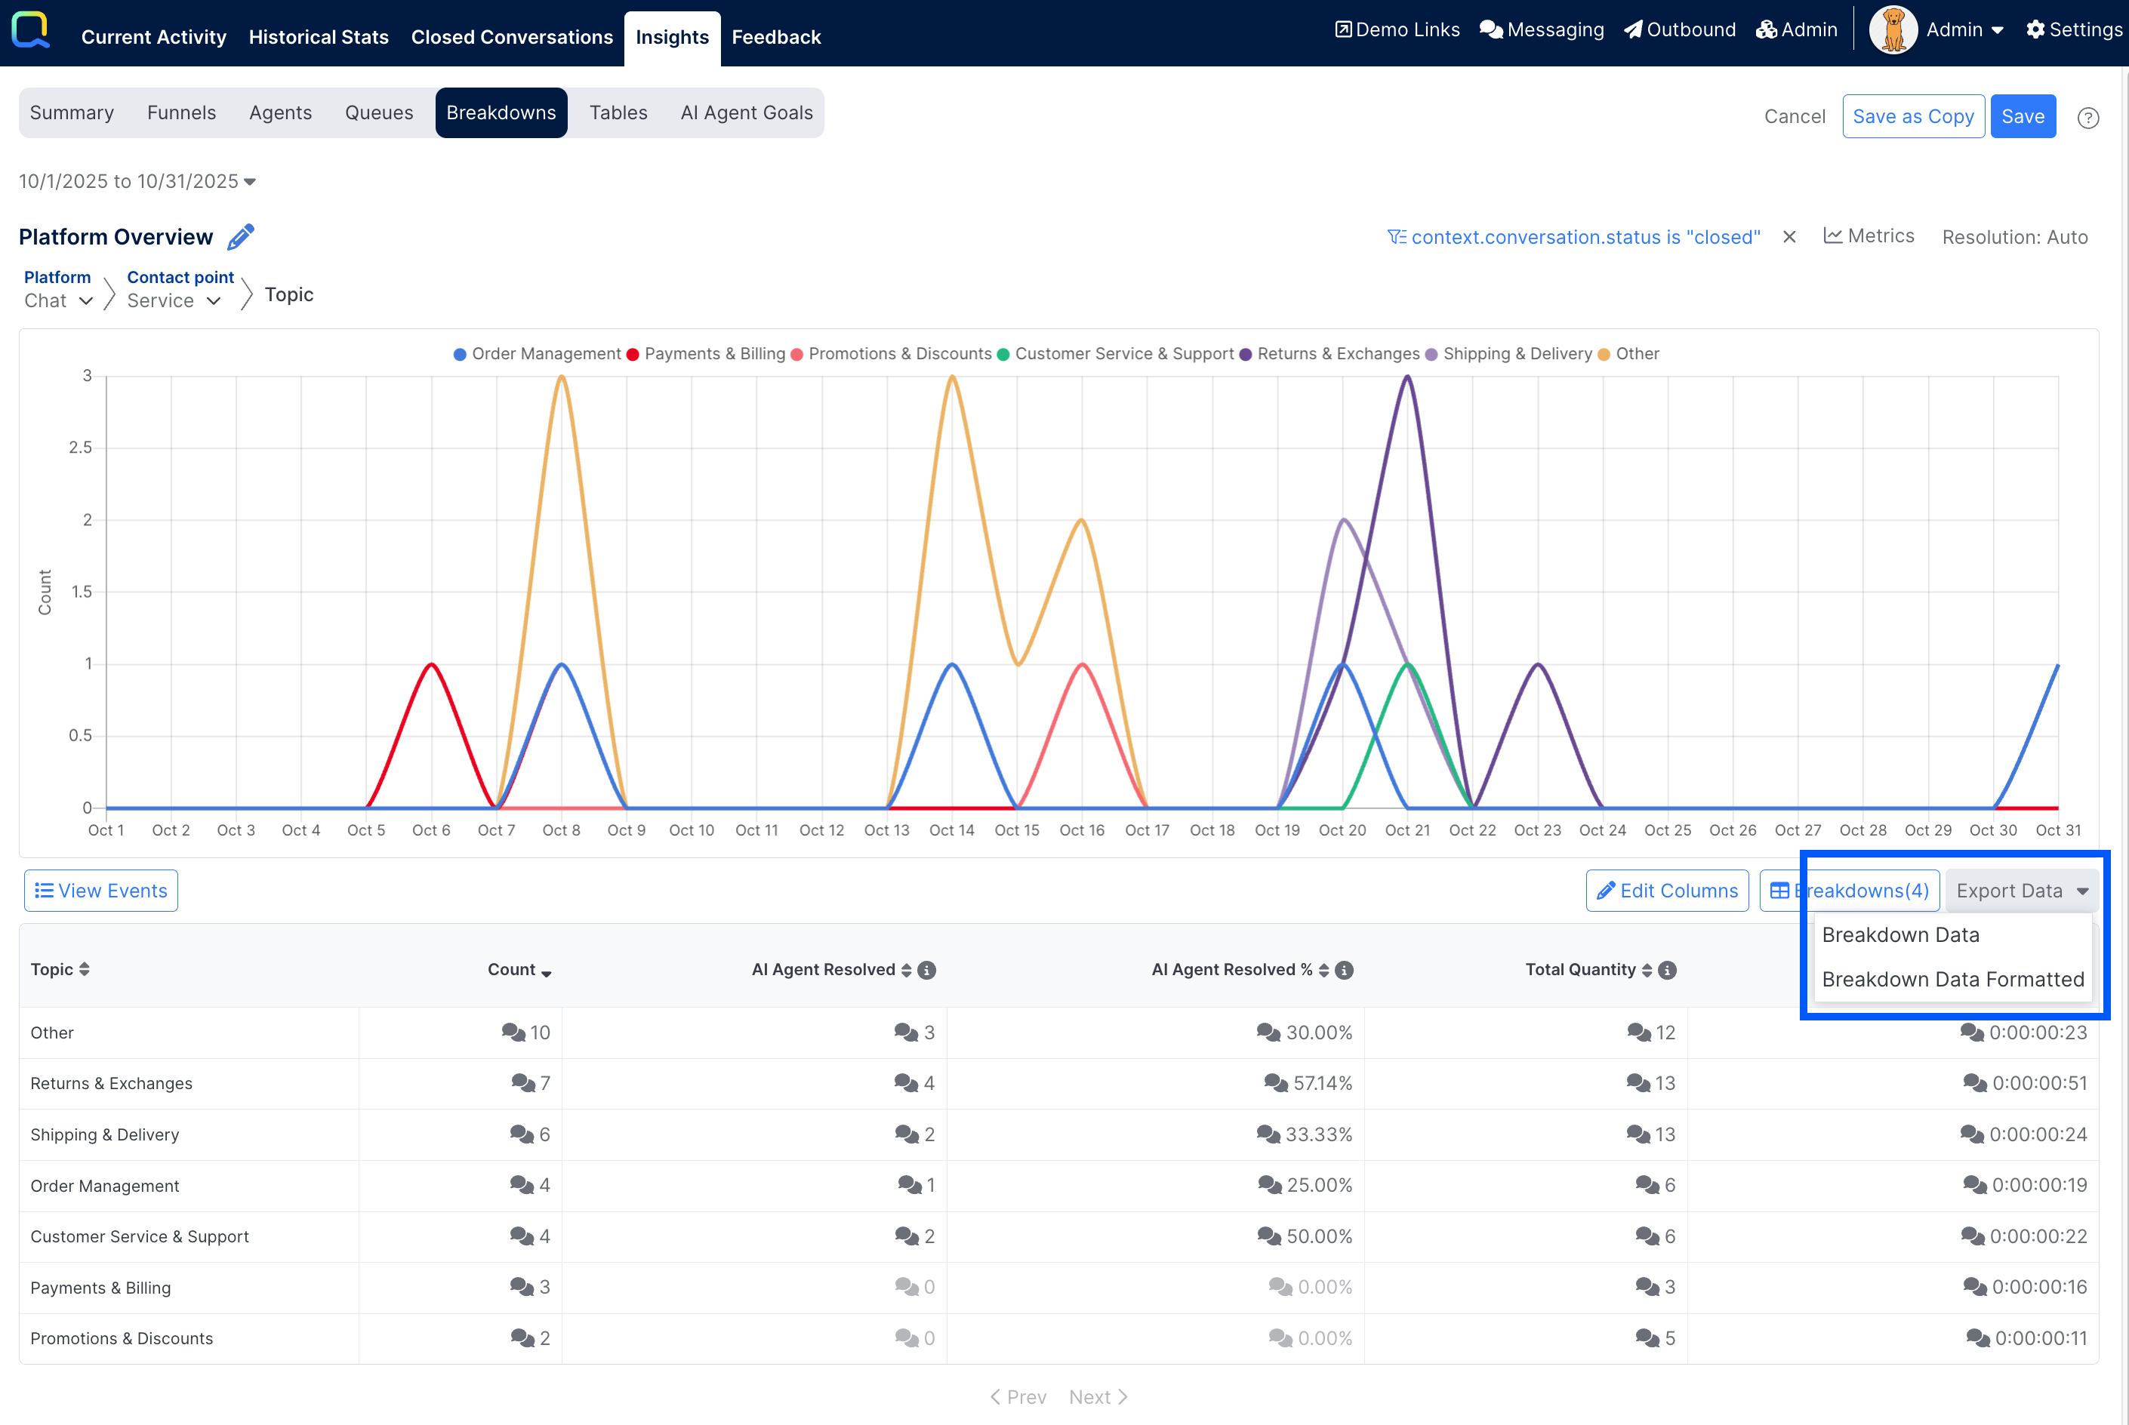The image size is (2129, 1425).
Task: Switch to the Funnels tab
Action: (x=181, y=112)
